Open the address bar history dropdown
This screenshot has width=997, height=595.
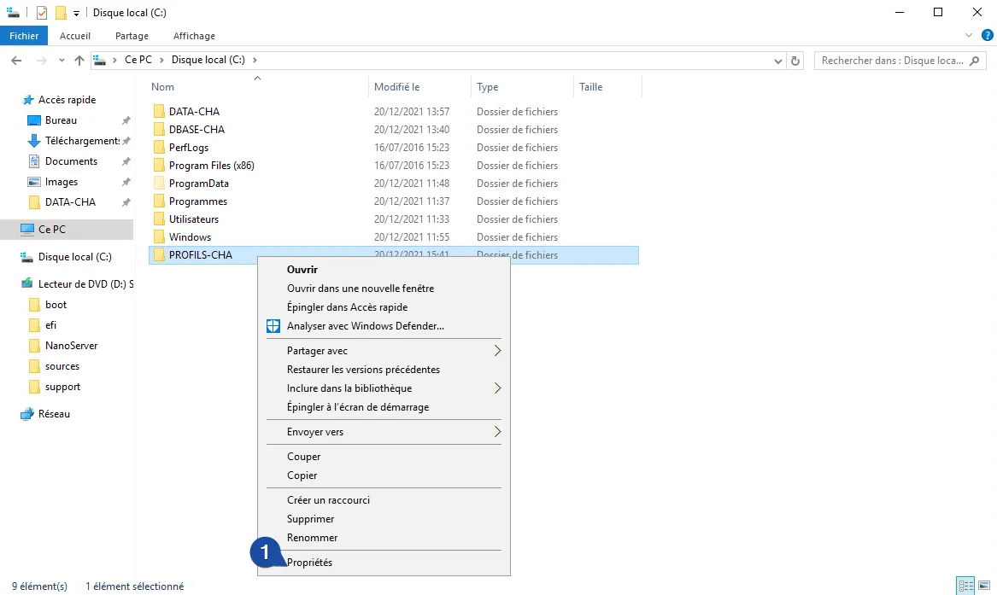777,61
